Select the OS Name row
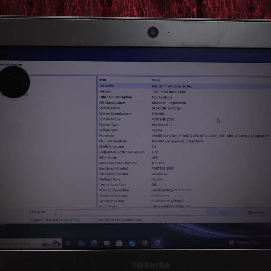The image size is (271, 271). coord(184,86)
